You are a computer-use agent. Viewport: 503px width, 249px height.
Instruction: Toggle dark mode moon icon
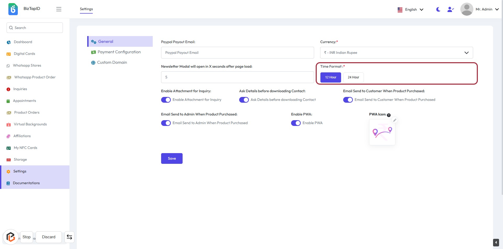click(438, 9)
